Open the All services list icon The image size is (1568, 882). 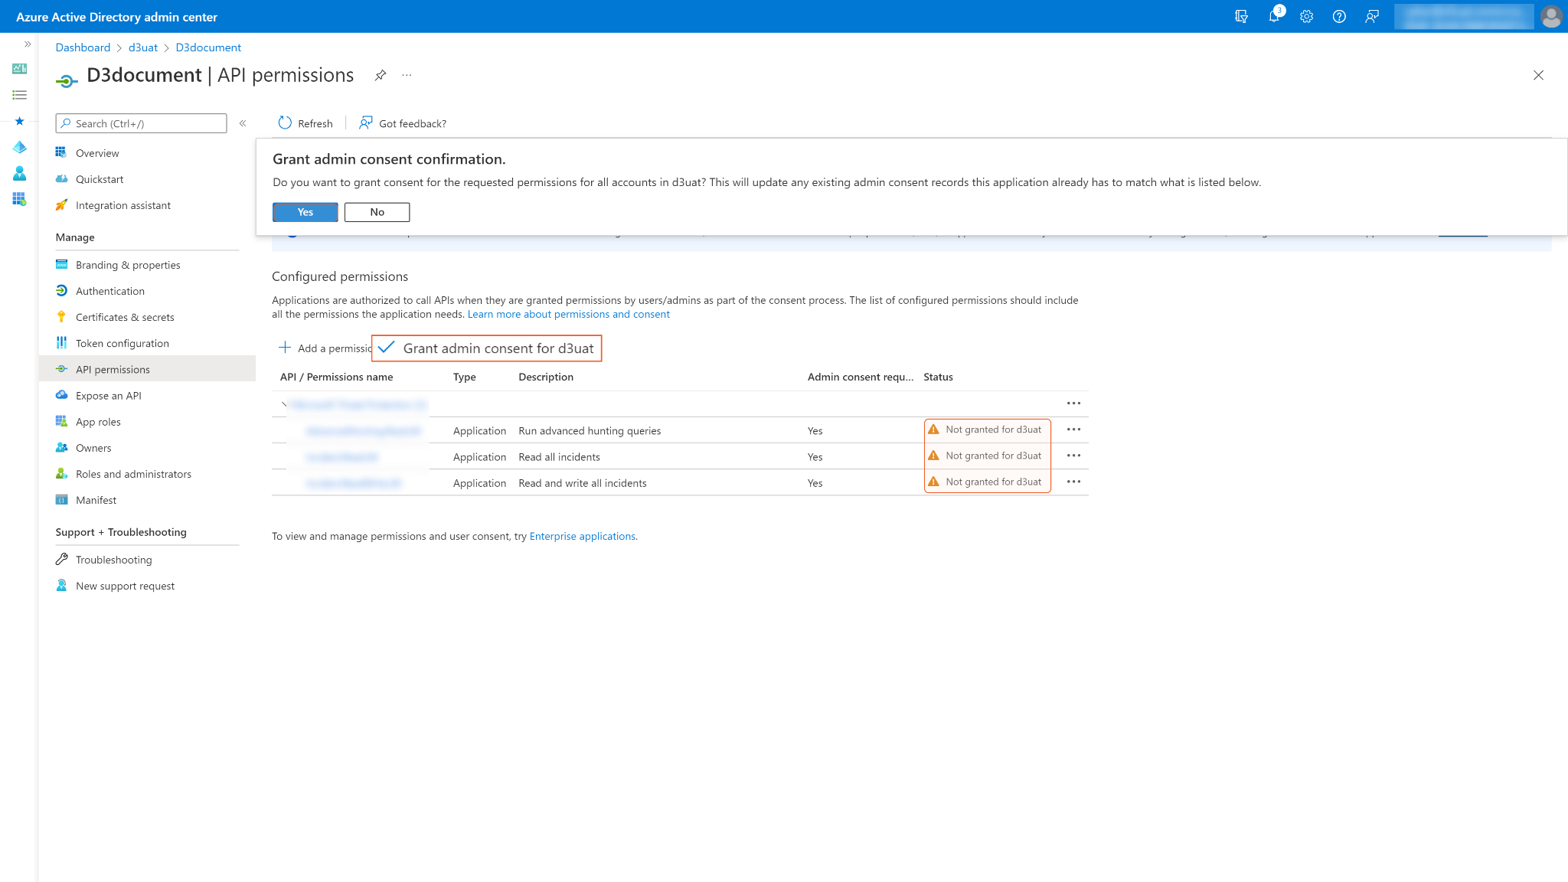click(19, 95)
